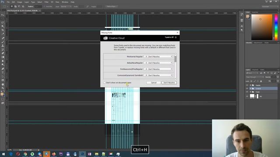
Task: Select the Pen tool
Action: click(3, 69)
